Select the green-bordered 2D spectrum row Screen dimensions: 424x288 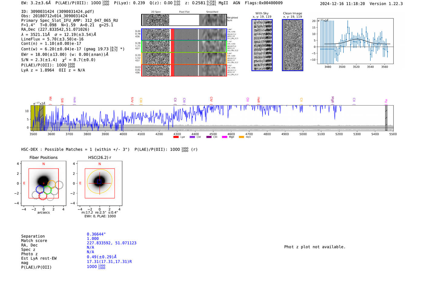coord(184,47)
